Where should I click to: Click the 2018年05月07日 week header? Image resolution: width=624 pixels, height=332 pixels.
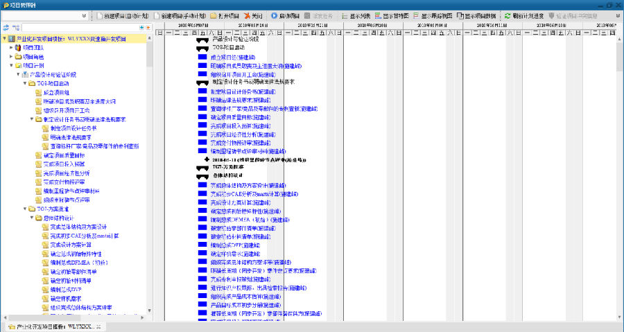point(193,25)
